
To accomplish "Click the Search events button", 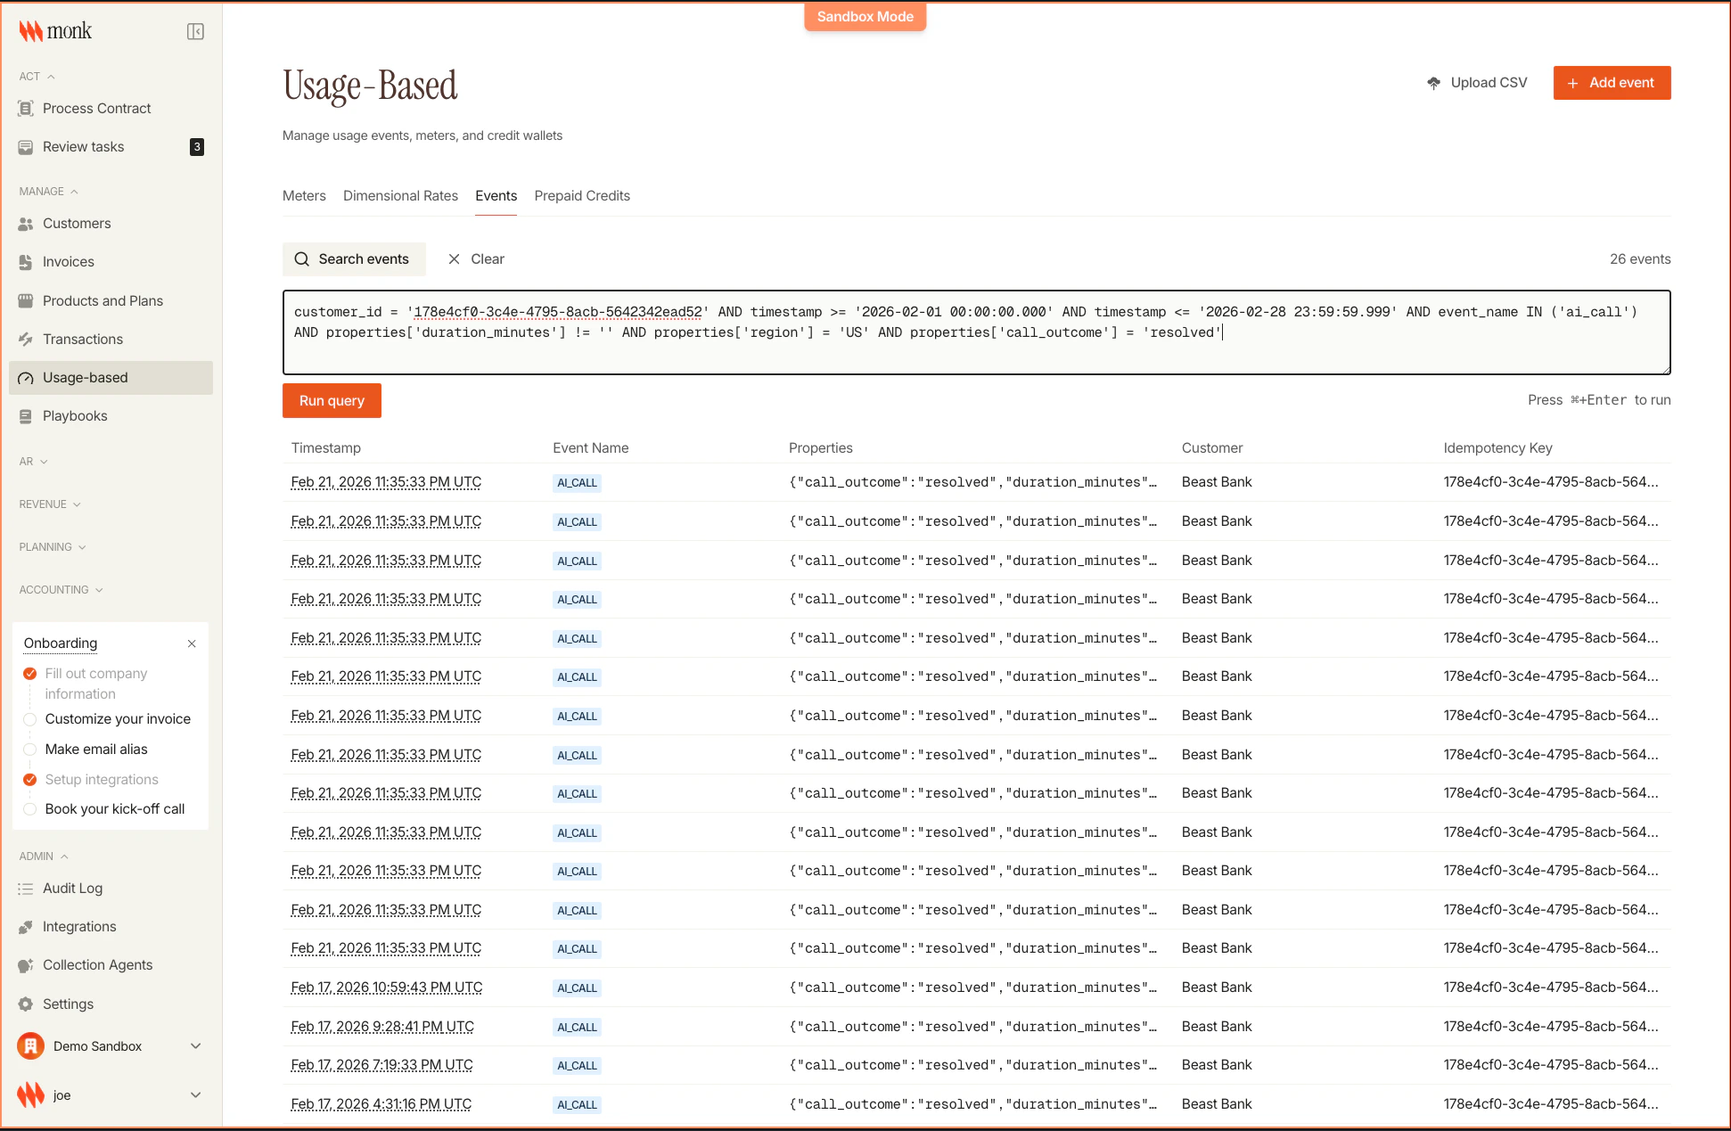I will pyautogui.click(x=354, y=259).
